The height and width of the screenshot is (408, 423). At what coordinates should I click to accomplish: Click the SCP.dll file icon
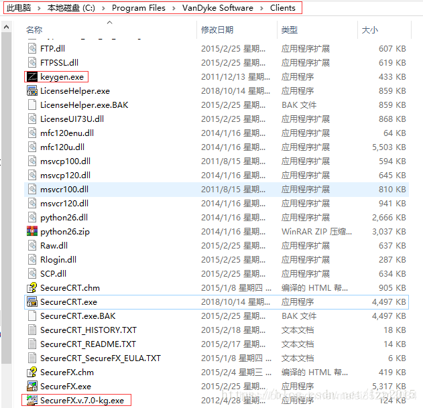(32, 273)
